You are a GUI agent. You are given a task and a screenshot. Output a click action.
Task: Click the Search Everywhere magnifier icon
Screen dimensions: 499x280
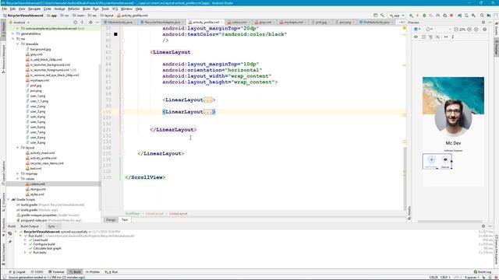point(482,16)
